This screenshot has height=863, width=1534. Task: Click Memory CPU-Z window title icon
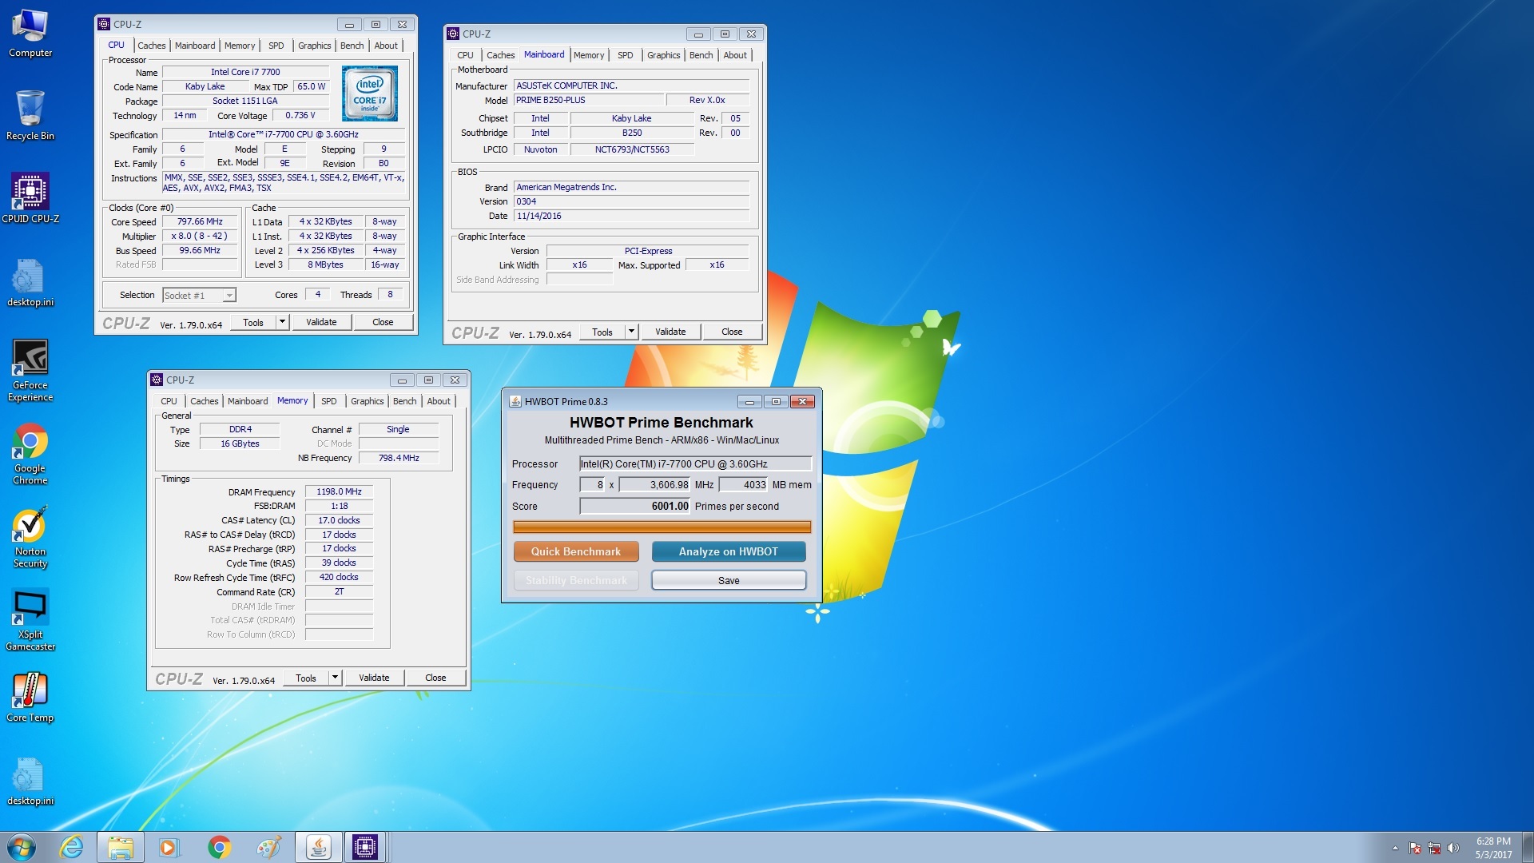pos(157,380)
